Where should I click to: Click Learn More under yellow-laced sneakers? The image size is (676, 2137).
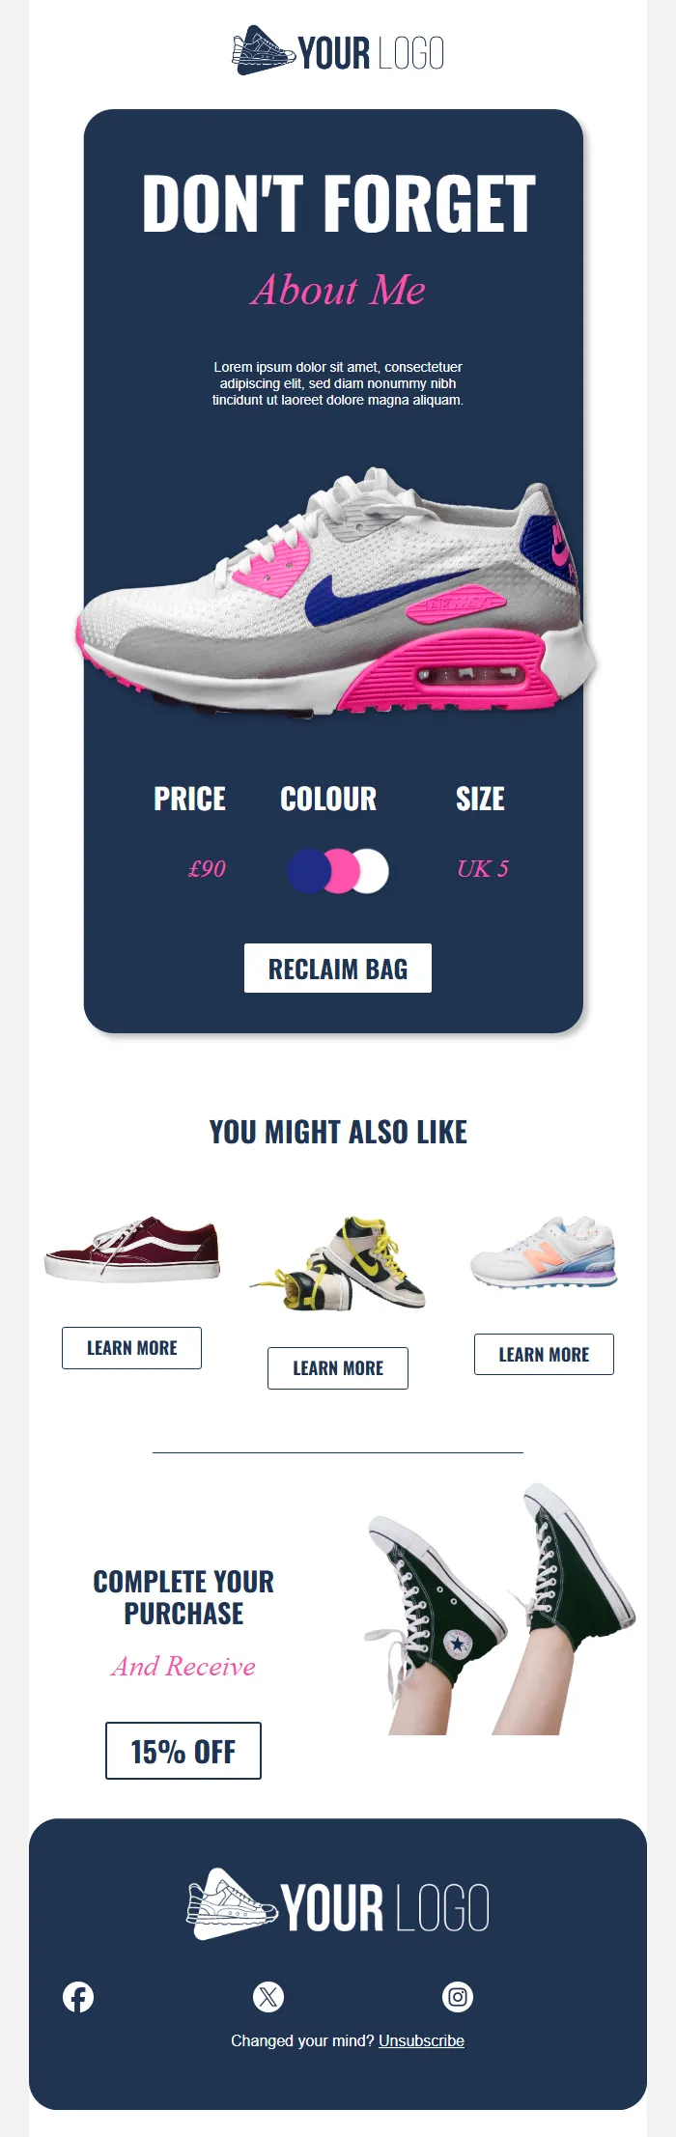(338, 1368)
